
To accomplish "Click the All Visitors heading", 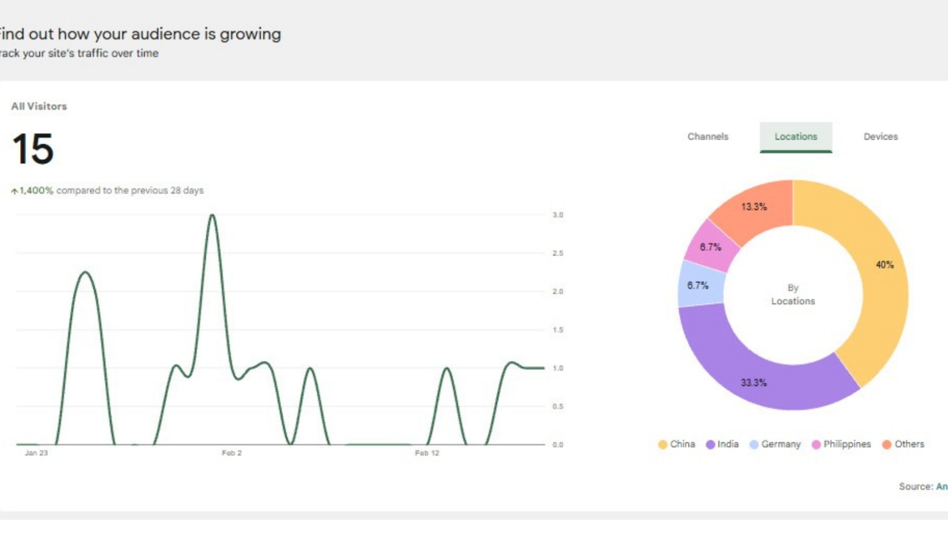I will (39, 106).
